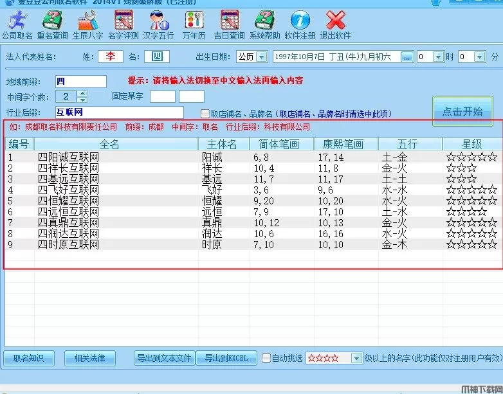Image resolution: width=503 pixels, height=394 pixels.
Task: Open the 重名查询 tool
Action: click(x=52, y=25)
